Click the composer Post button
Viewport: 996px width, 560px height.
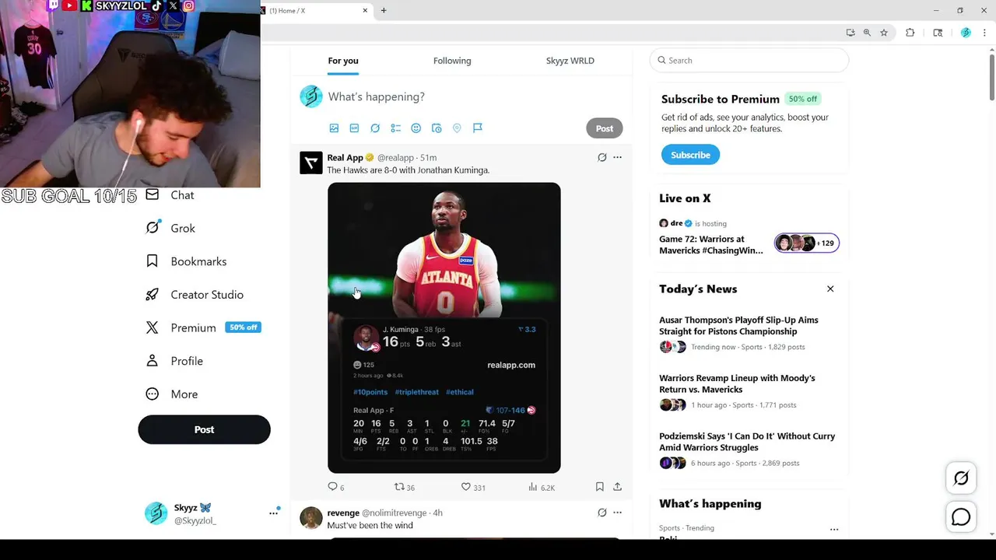pos(605,128)
